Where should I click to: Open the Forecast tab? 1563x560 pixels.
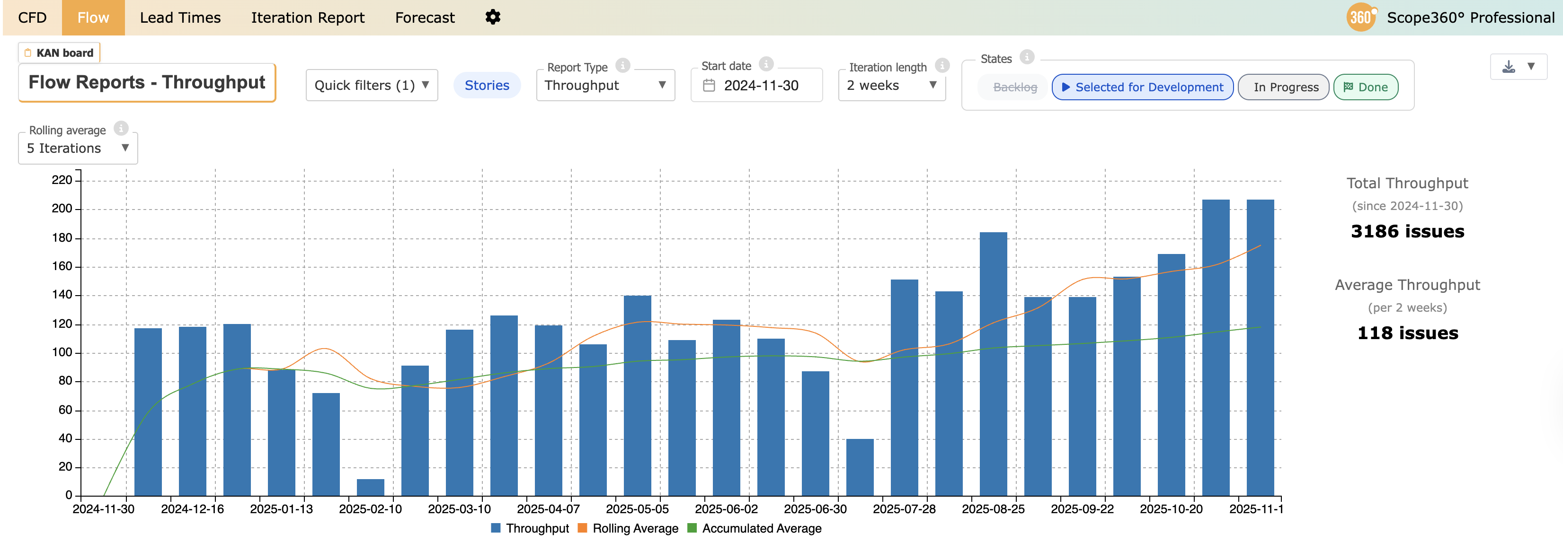[x=424, y=17]
